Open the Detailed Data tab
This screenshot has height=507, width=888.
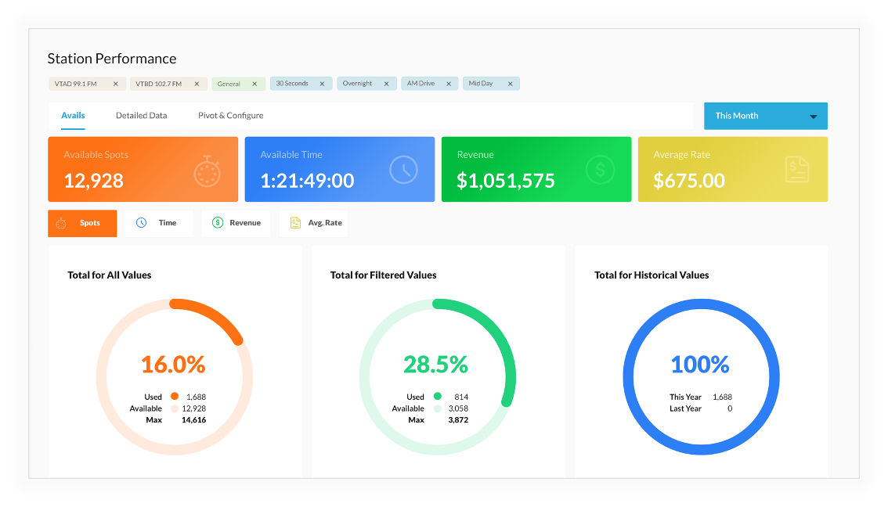pyautogui.click(x=142, y=116)
